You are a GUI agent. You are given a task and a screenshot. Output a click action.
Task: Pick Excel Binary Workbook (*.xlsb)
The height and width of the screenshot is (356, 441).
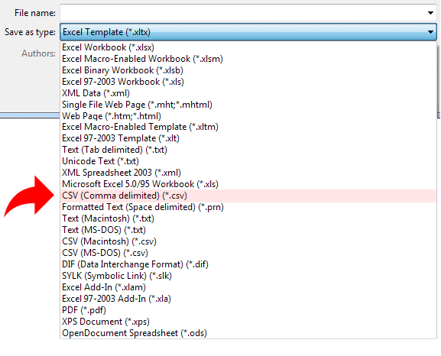pos(248,70)
